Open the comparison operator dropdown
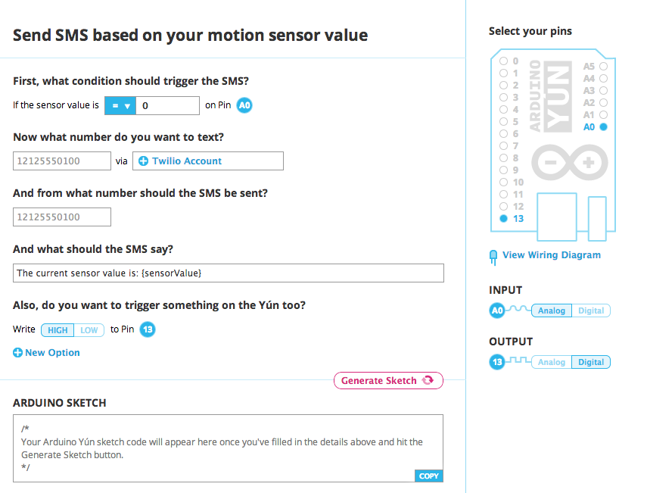Viewport: 647px width, 493px height. pos(120,106)
